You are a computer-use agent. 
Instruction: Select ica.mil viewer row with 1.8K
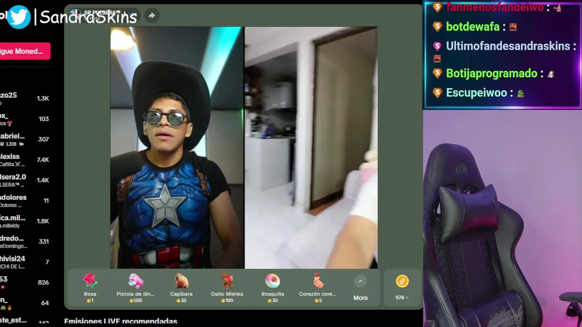coord(25,221)
